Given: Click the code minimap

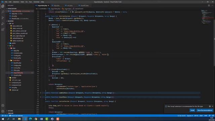Looking at the screenshot, I should [207, 17].
